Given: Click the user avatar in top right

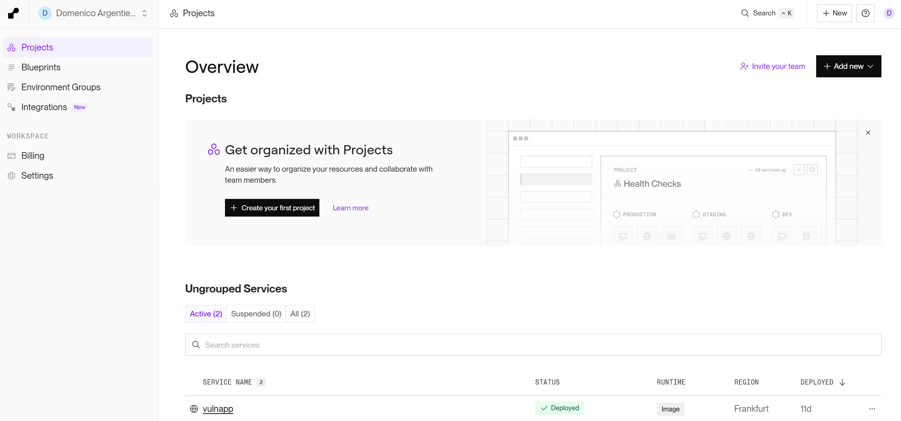Looking at the screenshot, I should click(x=889, y=13).
